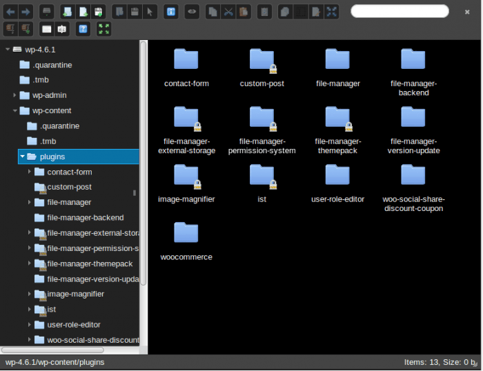Click the extract archive icon

[x=10, y=29]
